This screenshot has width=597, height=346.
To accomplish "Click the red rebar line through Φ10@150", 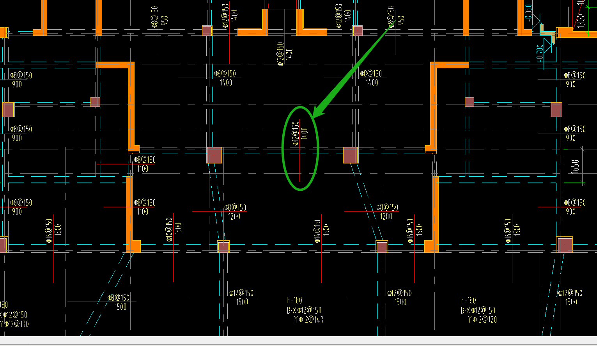I will (174, 248).
